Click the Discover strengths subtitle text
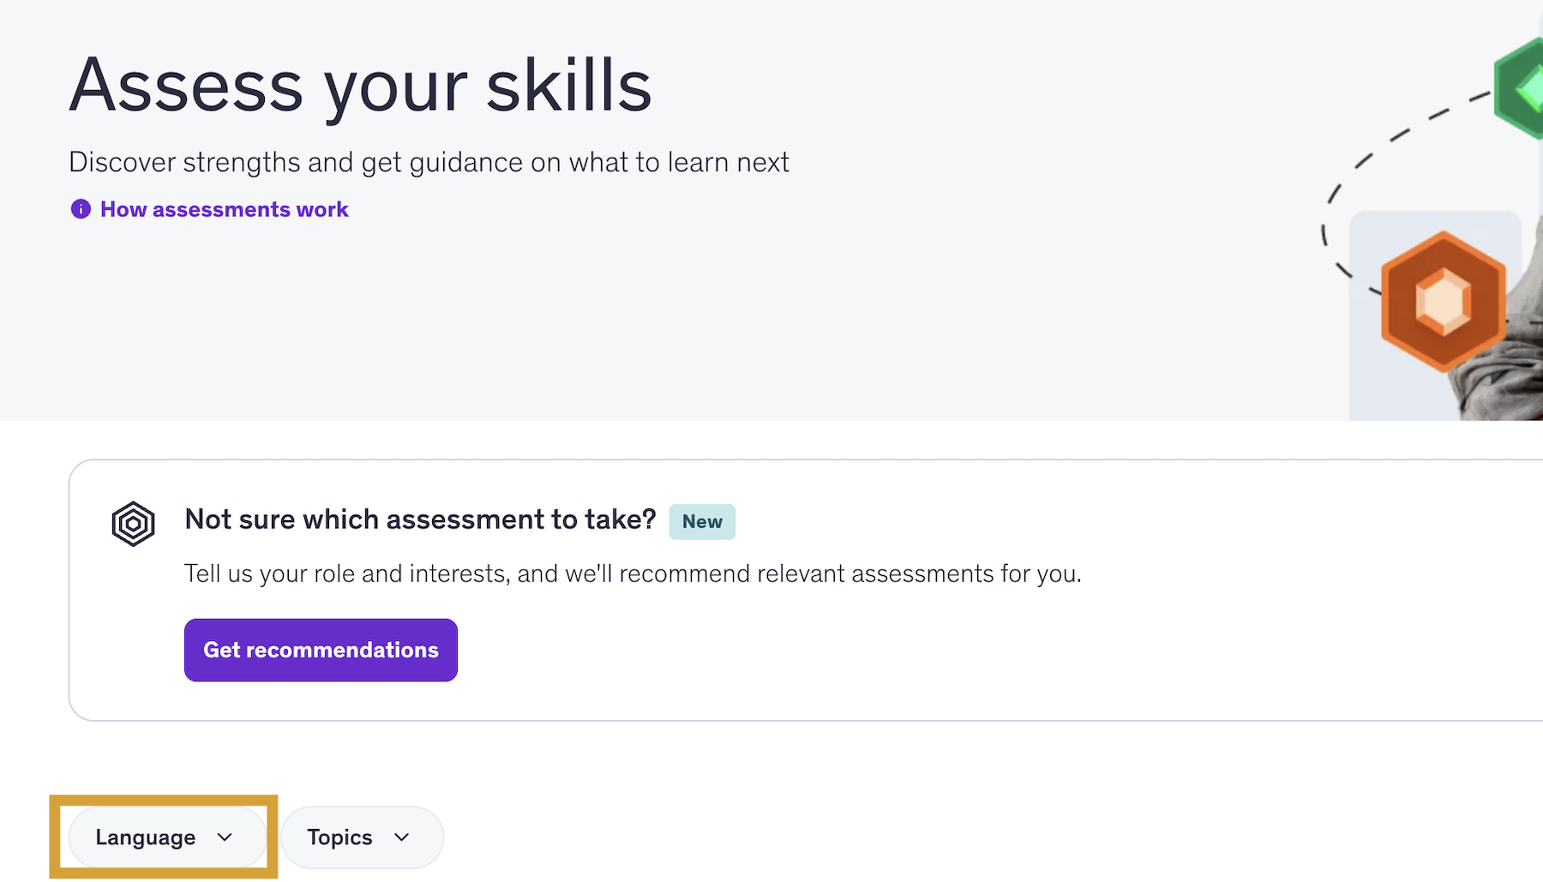The height and width of the screenshot is (882, 1543). (429, 162)
